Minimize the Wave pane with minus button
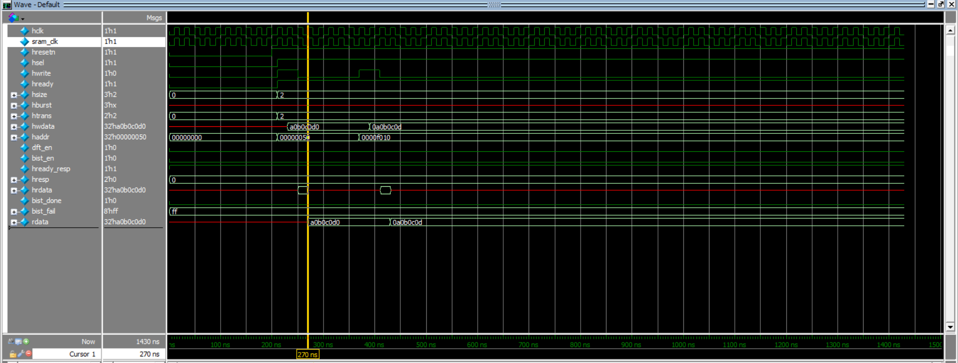Viewport: 958px width, 363px height. click(931, 4)
